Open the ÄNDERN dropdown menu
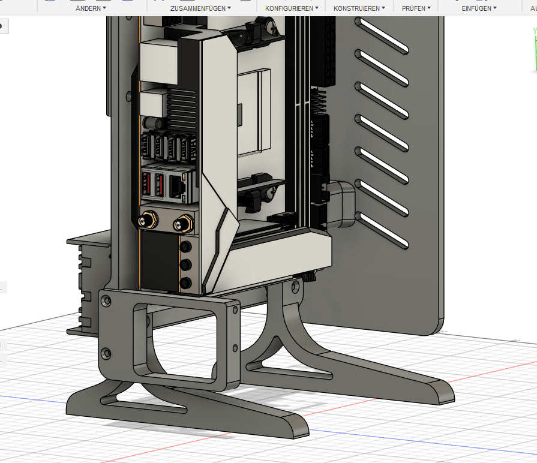The image size is (537, 463). (91, 8)
